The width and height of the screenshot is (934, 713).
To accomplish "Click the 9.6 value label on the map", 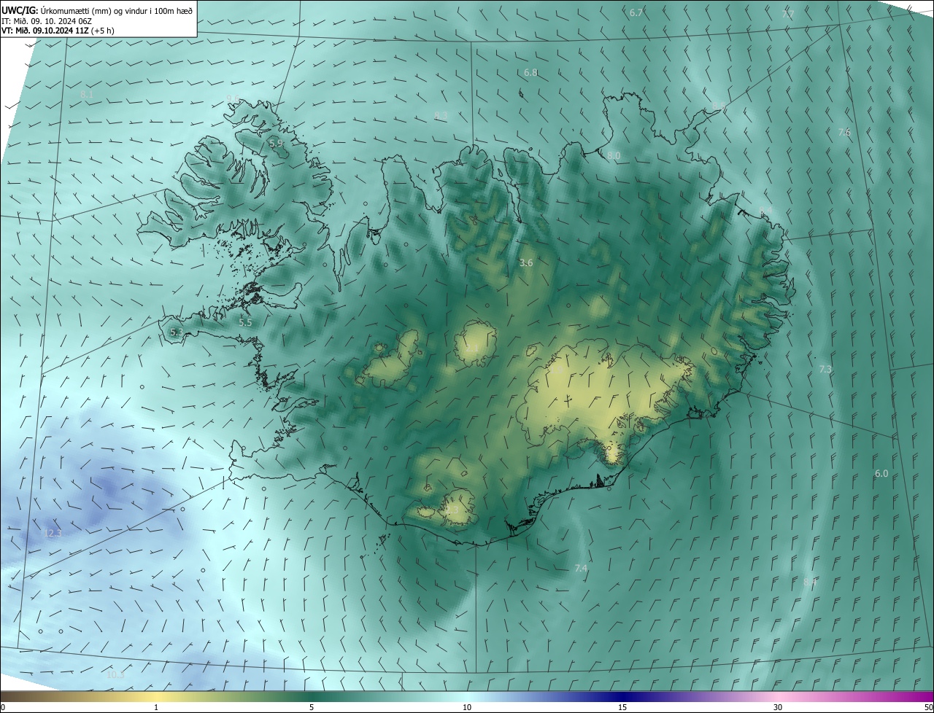I will pos(233,98).
